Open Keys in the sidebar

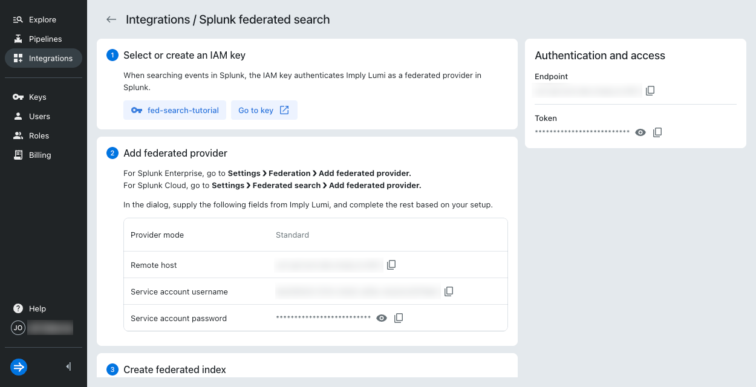coord(43,97)
